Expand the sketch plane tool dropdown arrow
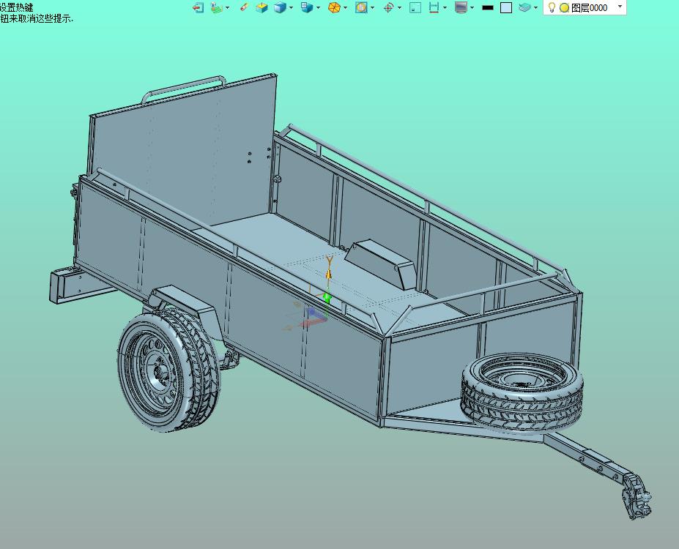679x549 pixels. point(227,7)
